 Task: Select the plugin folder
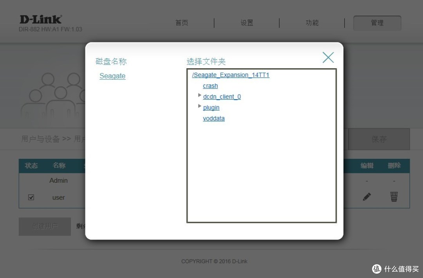point(211,107)
